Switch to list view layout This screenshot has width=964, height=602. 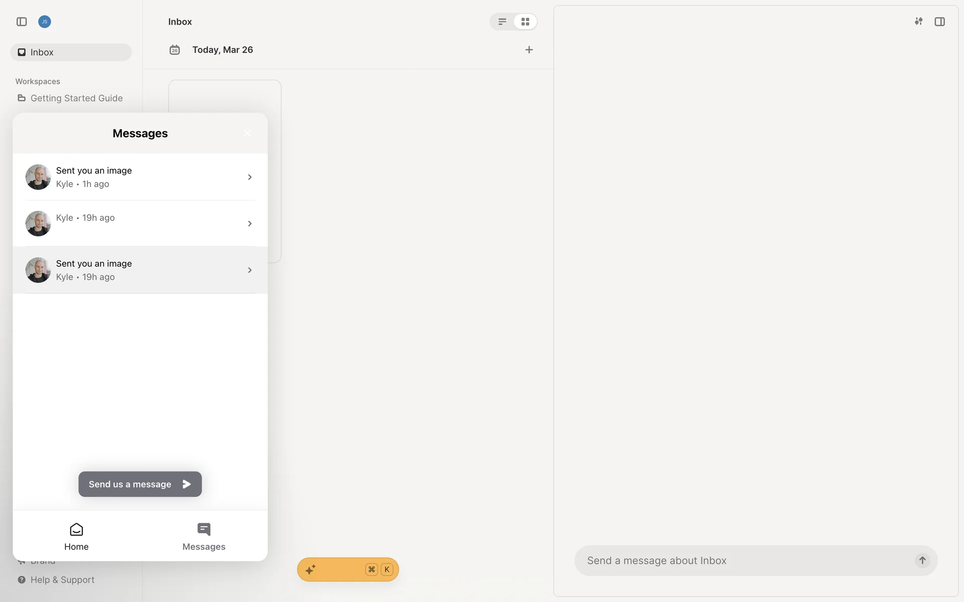click(502, 22)
